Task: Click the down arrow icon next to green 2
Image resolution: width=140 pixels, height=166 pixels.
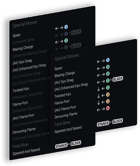Action: (x=99, y=89)
